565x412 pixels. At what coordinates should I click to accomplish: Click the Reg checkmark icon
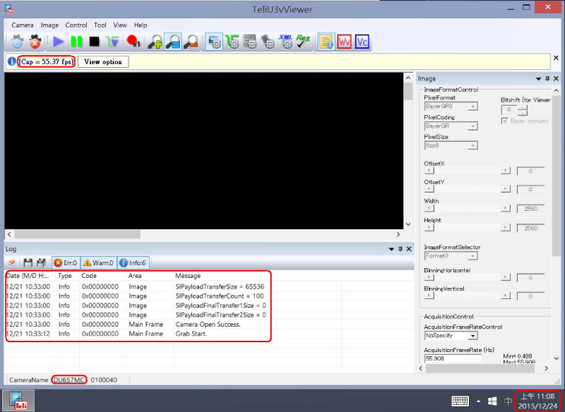tap(303, 42)
